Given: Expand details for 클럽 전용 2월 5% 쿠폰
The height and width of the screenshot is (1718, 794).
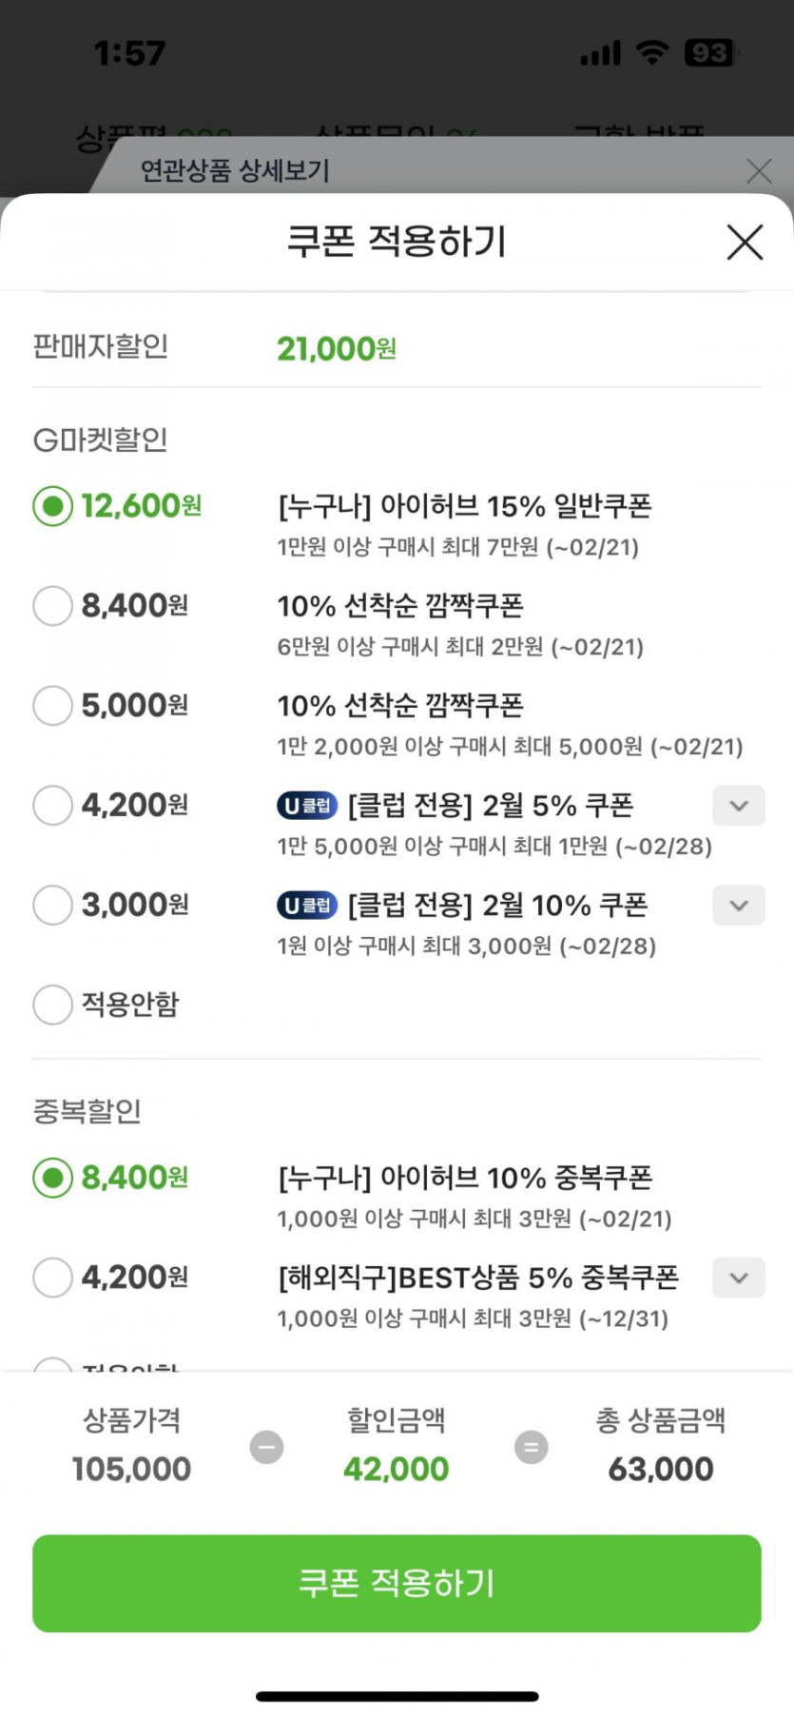Looking at the screenshot, I should click(x=739, y=806).
